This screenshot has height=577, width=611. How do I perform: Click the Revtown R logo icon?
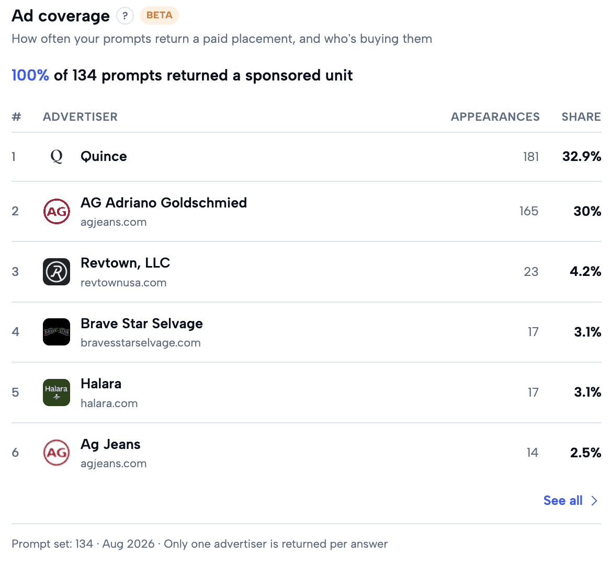click(x=56, y=272)
